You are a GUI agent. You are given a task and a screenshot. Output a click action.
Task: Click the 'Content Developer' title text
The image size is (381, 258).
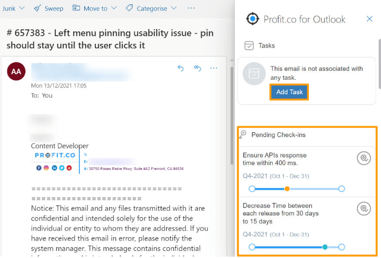[x=60, y=146]
